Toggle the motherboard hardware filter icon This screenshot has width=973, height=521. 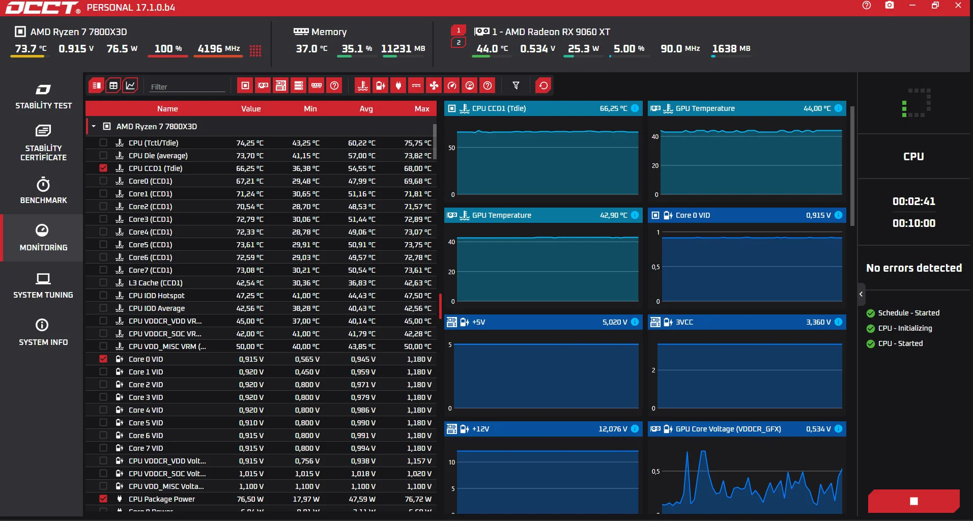[281, 85]
